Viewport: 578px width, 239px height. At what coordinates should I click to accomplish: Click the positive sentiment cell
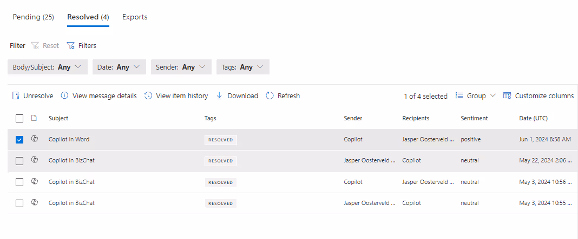coord(471,139)
